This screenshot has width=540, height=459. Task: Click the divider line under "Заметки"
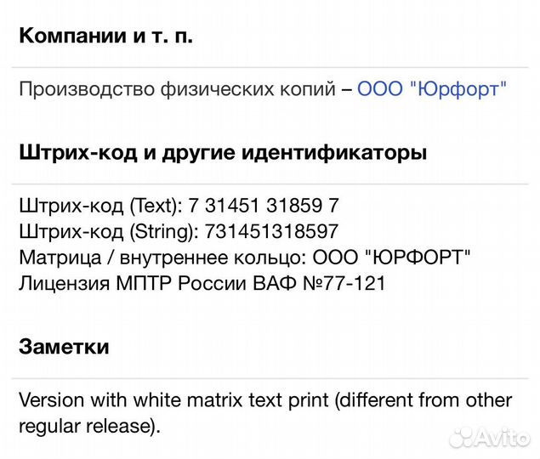(x=270, y=377)
